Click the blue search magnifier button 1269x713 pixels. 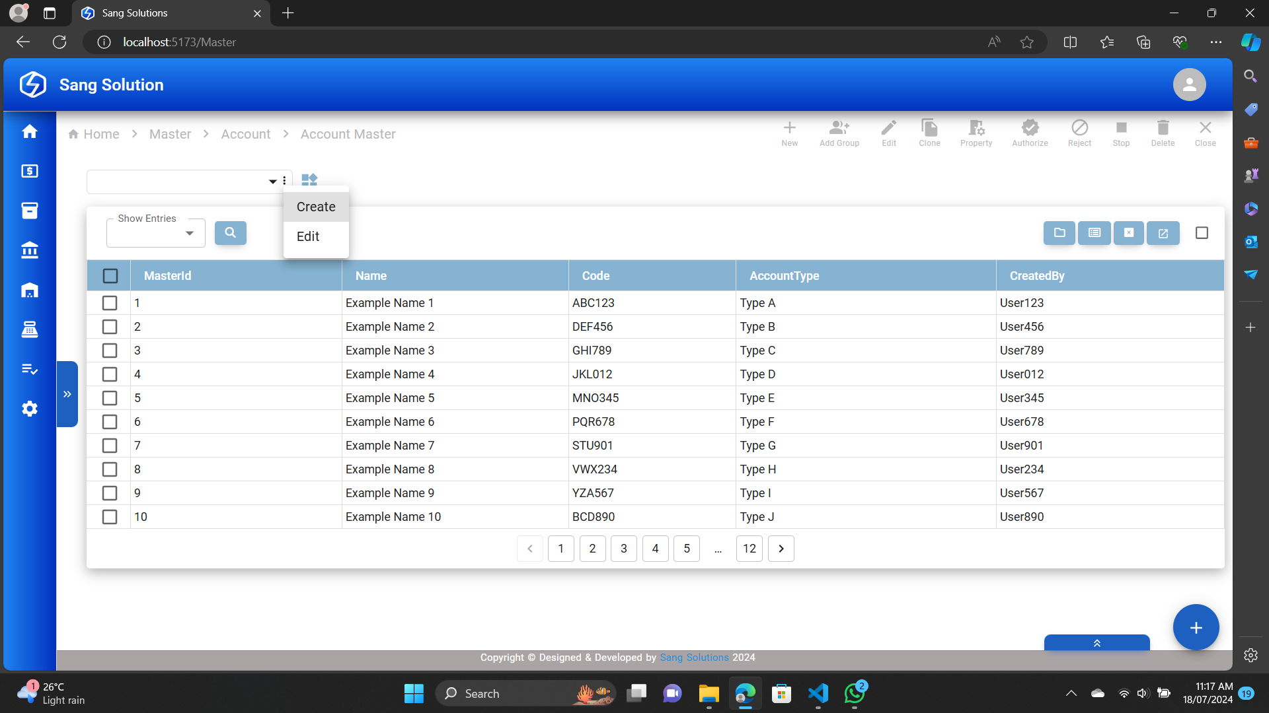pos(230,232)
